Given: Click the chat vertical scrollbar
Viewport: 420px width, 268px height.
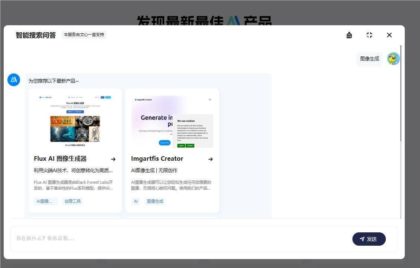Looking at the screenshot, I should point(401,93).
